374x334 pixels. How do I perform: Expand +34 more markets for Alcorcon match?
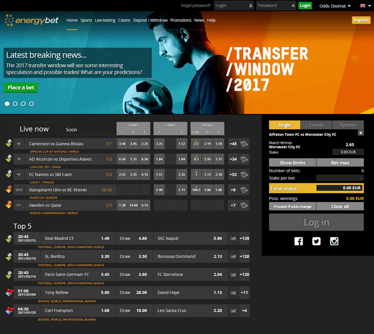[233, 159]
